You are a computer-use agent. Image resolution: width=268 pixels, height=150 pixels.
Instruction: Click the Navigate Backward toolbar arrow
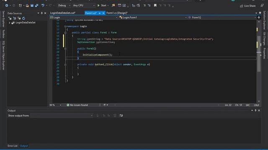click(7, 5)
